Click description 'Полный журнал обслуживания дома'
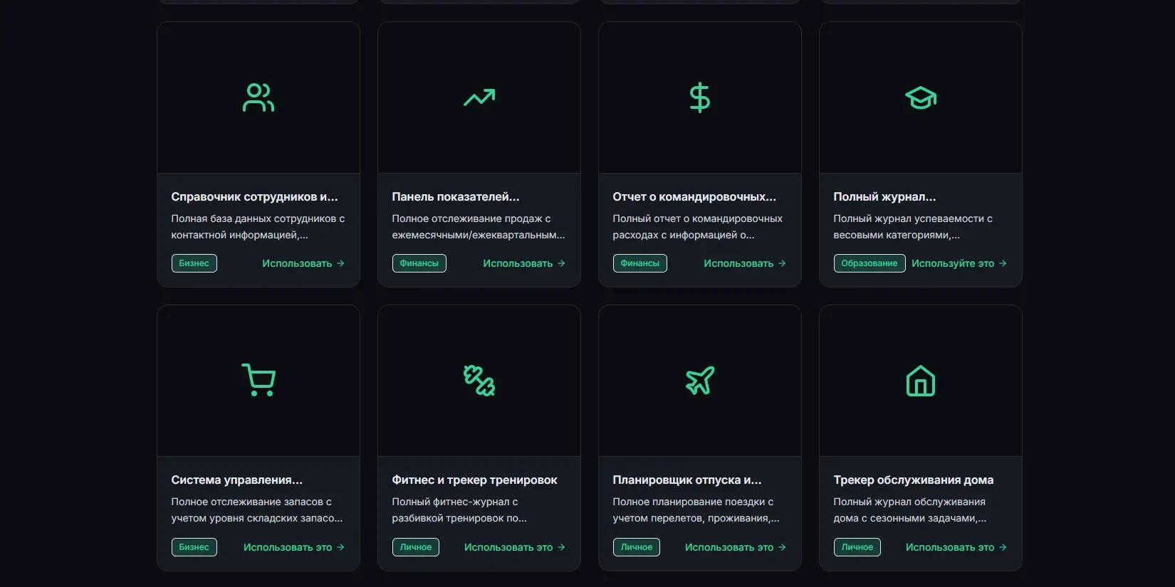This screenshot has width=1175, height=587. (x=909, y=509)
